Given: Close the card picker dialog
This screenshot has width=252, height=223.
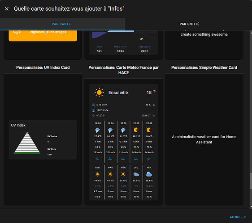Looking at the screenshot, I should 7,9.
